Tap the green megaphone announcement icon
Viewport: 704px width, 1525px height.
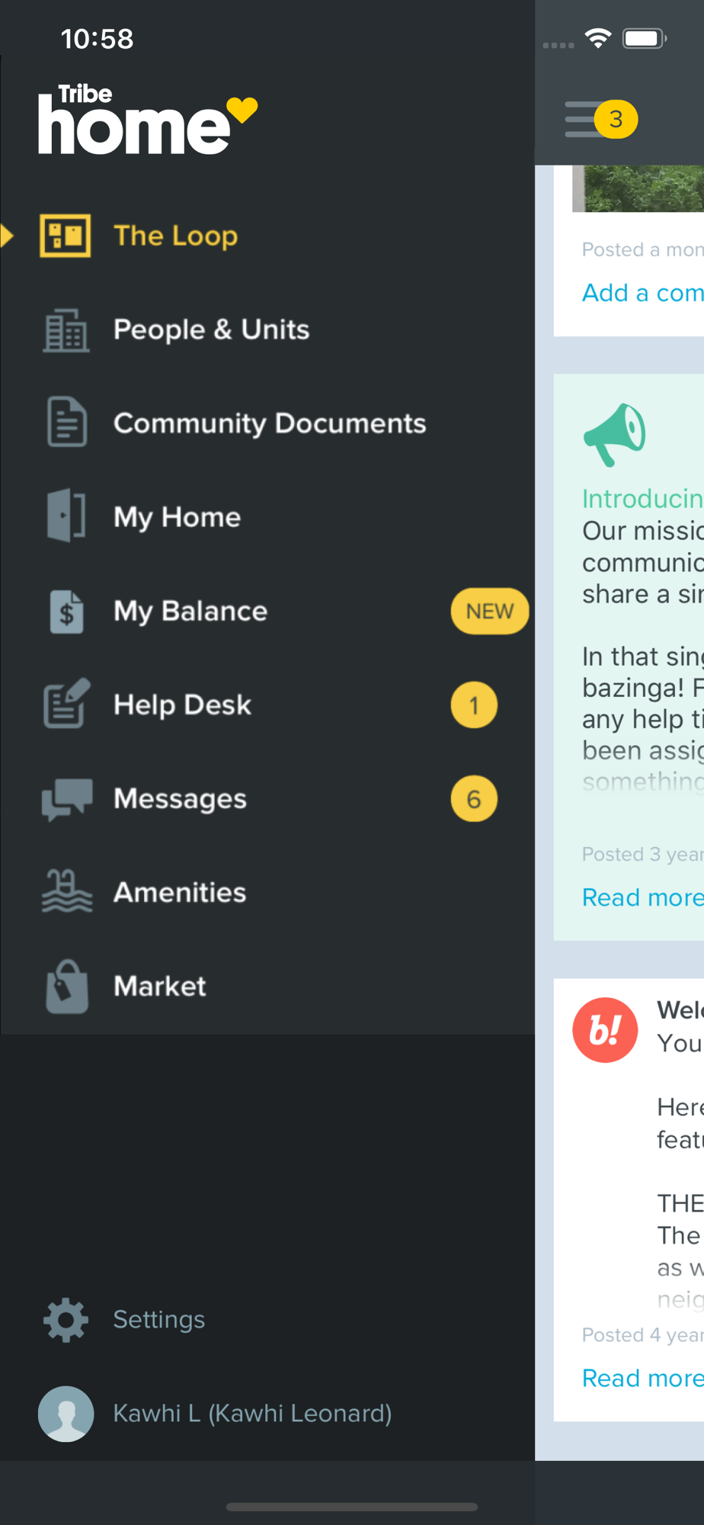[614, 435]
